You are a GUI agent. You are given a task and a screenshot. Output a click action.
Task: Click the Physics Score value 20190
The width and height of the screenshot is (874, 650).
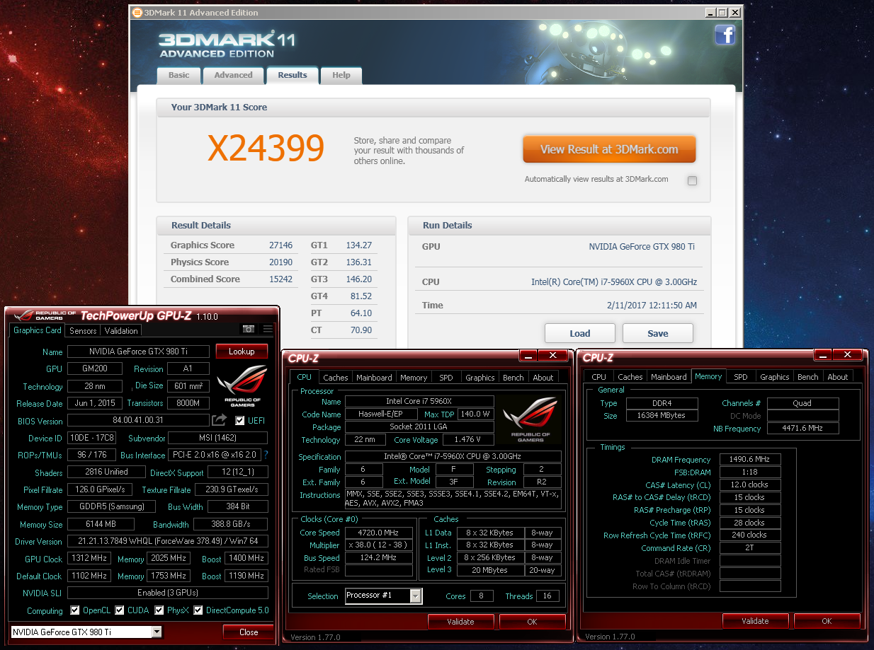pyautogui.click(x=280, y=262)
